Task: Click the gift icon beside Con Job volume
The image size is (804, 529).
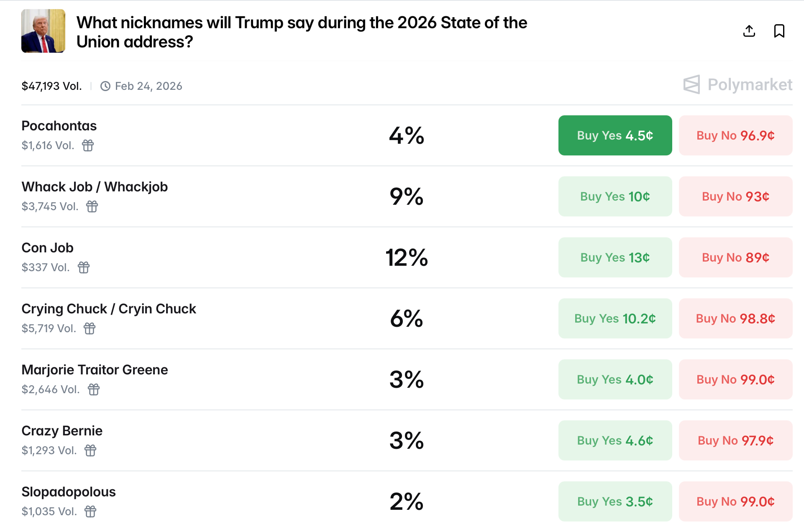Action: (x=84, y=267)
